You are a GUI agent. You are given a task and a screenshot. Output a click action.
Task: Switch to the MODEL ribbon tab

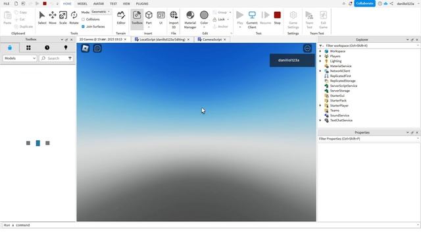coord(82,4)
